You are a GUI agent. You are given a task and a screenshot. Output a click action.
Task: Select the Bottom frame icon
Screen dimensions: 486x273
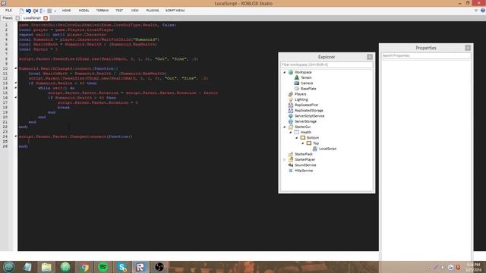(303, 138)
